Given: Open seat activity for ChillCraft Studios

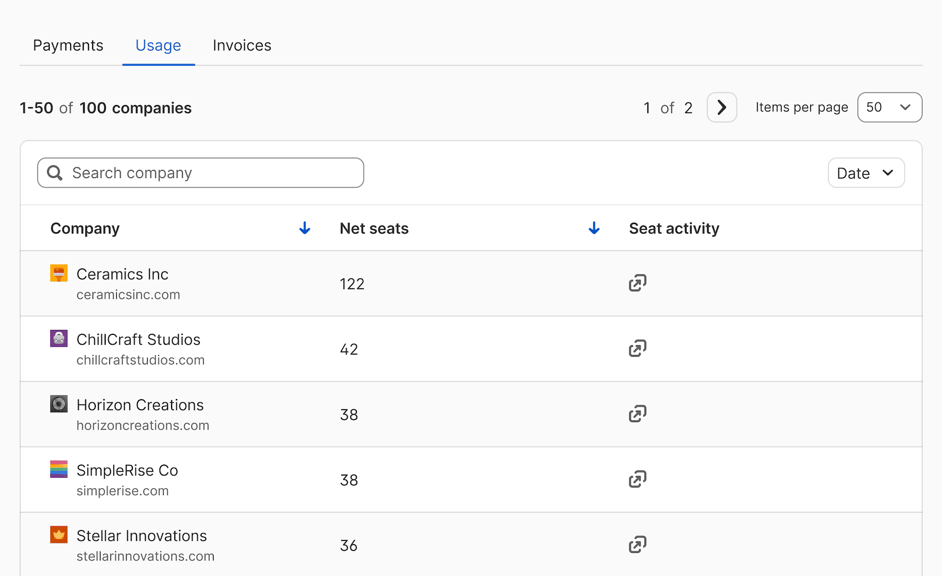Looking at the screenshot, I should click(x=637, y=348).
